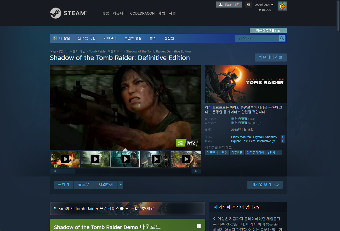Click the 검색하기 search field

[x=257, y=38]
